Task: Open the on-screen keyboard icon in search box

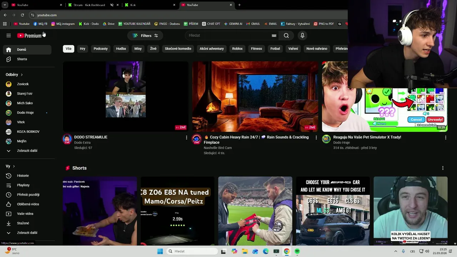Action: click(274, 35)
